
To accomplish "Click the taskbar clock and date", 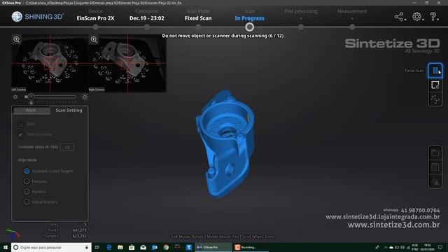I will click(428, 247).
